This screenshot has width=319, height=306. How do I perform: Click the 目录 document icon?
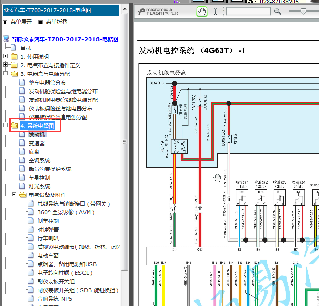tap(13, 48)
